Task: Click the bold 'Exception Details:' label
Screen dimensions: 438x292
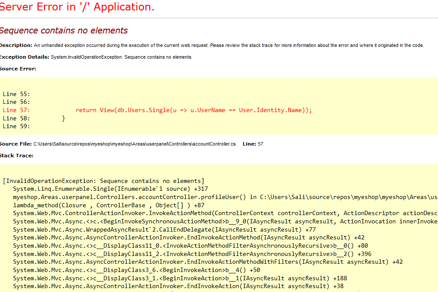Action: 24,57
